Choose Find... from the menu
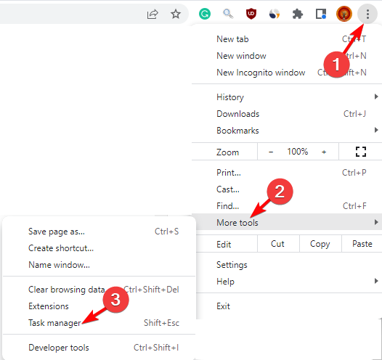 (x=287, y=206)
